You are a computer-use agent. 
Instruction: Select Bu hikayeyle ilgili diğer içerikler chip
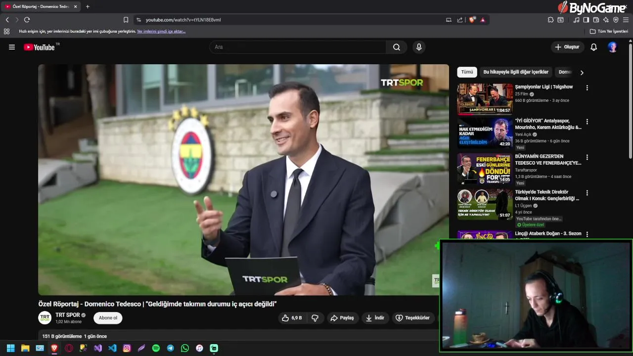[x=516, y=72]
